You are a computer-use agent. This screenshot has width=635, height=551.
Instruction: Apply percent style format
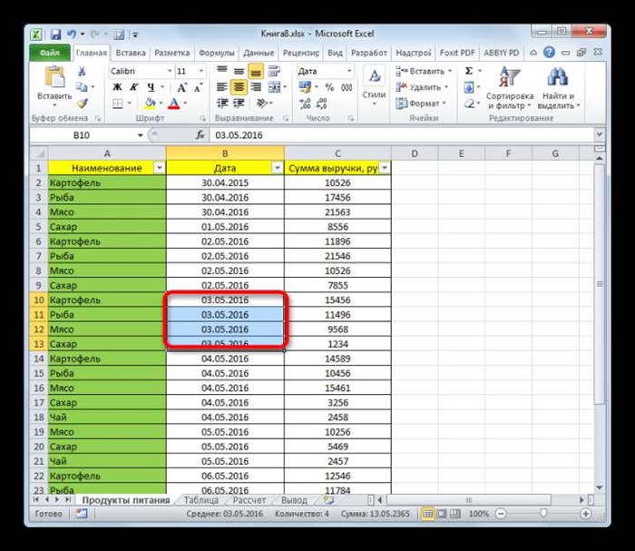(x=329, y=87)
